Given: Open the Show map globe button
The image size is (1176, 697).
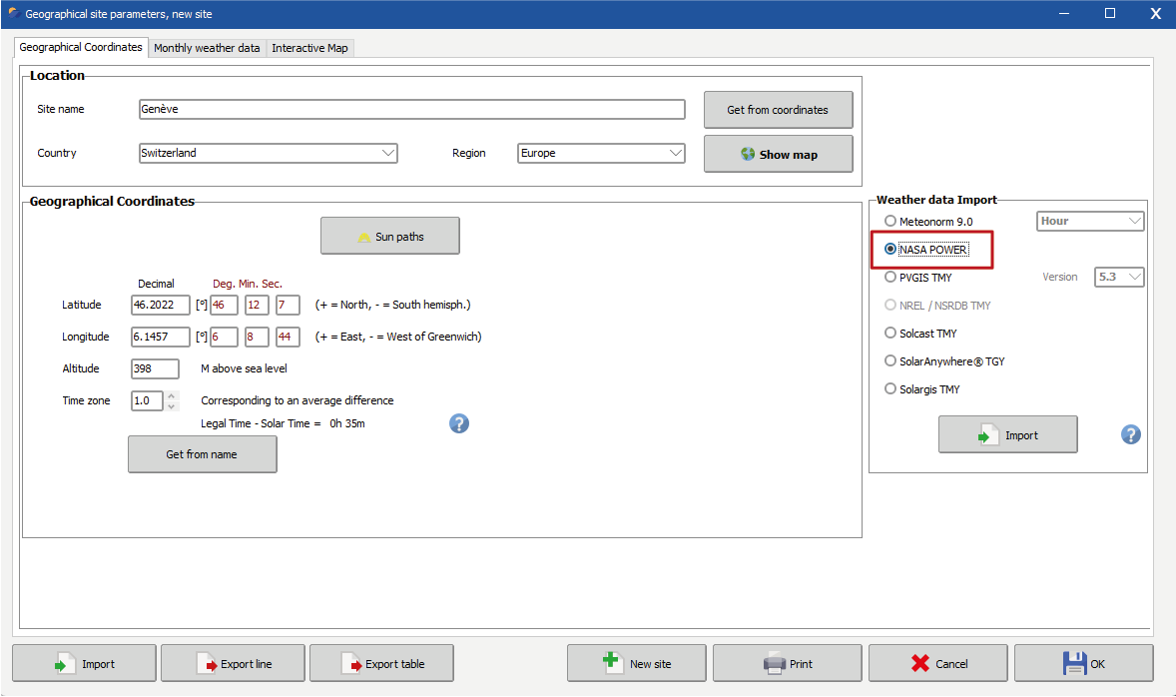Looking at the screenshot, I should pos(778,155).
